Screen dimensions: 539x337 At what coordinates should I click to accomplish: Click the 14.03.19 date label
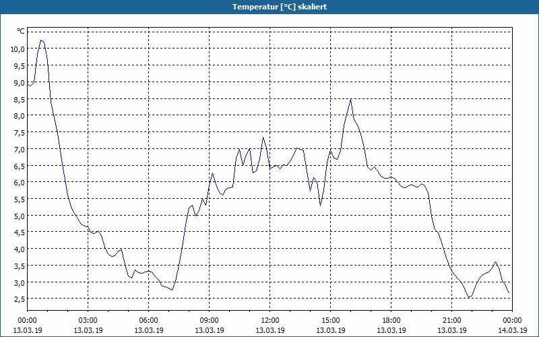point(513,330)
